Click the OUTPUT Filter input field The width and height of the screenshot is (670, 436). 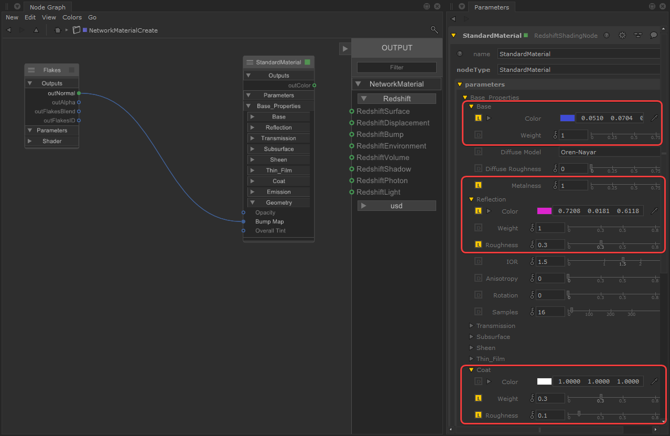(x=396, y=67)
